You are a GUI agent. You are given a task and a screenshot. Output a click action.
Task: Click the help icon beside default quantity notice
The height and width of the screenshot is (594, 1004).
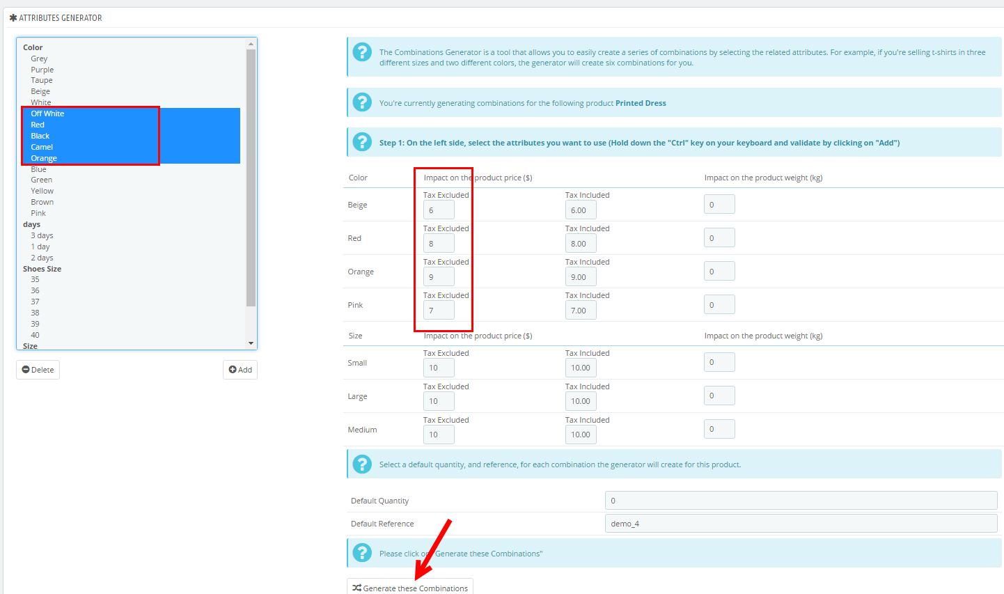tap(362, 464)
